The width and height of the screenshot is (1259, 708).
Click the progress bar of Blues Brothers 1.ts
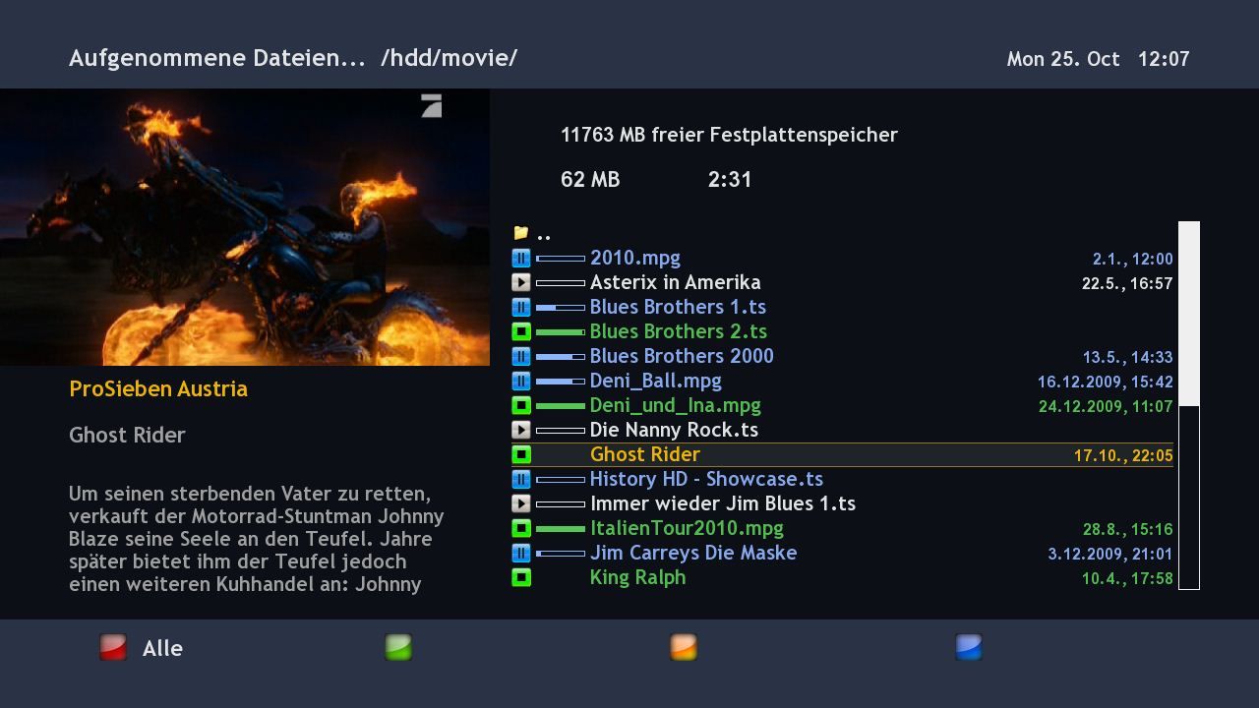pos(561,308)
